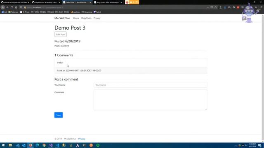Go forward with the browser forward arrow
This screenshot has height=148, width=264.
coord(7,7)
